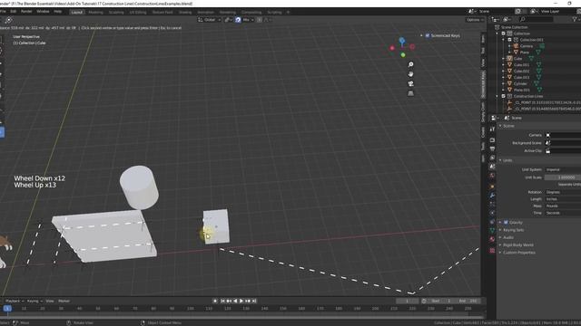Expand the Custom Properties panel
The image size is (581, 326).
click(x=500, y=253)
